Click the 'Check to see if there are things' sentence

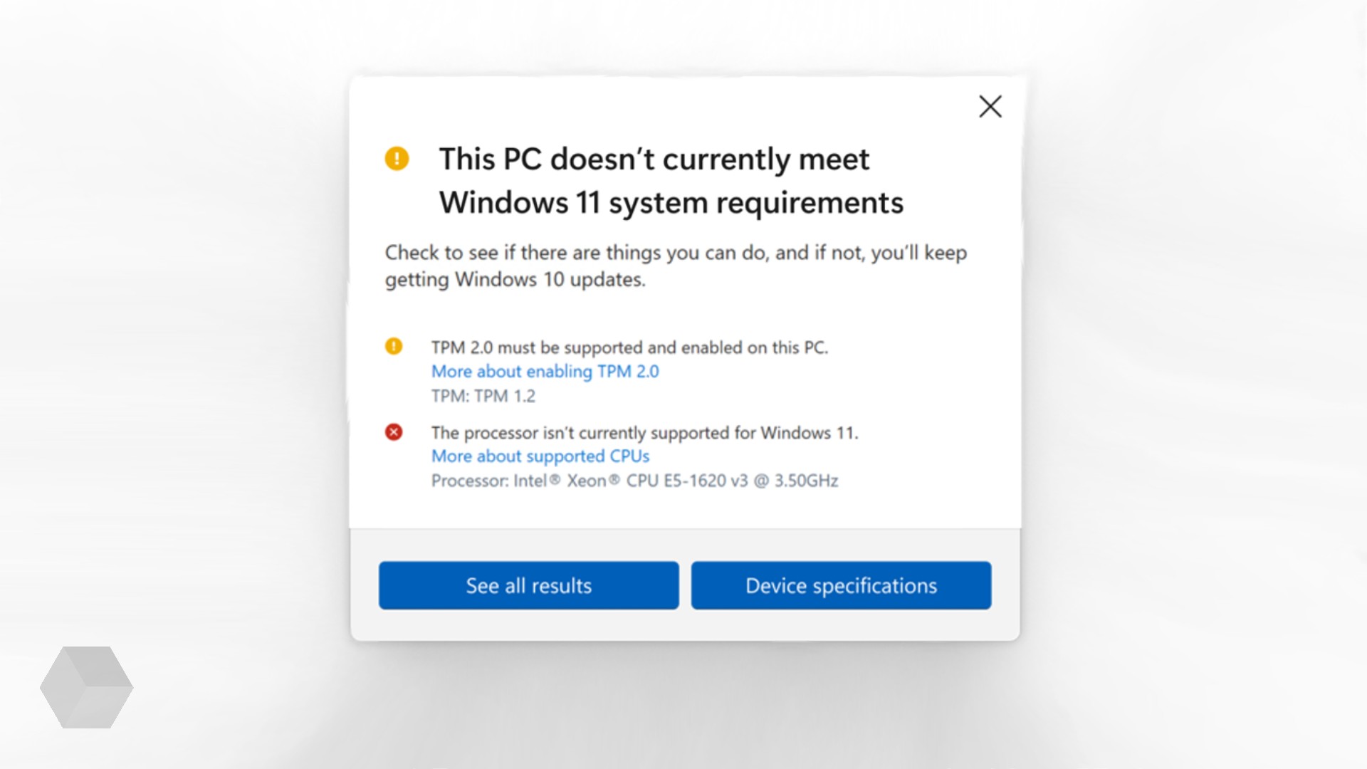[x=676, y=253]
